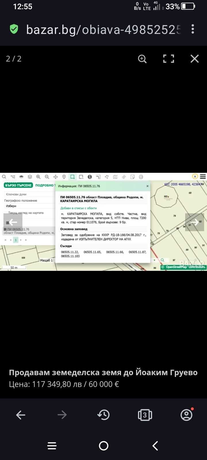Tap the Android system back button
The height and width of the screenshot is (460, 207).
tap(155, 446)
